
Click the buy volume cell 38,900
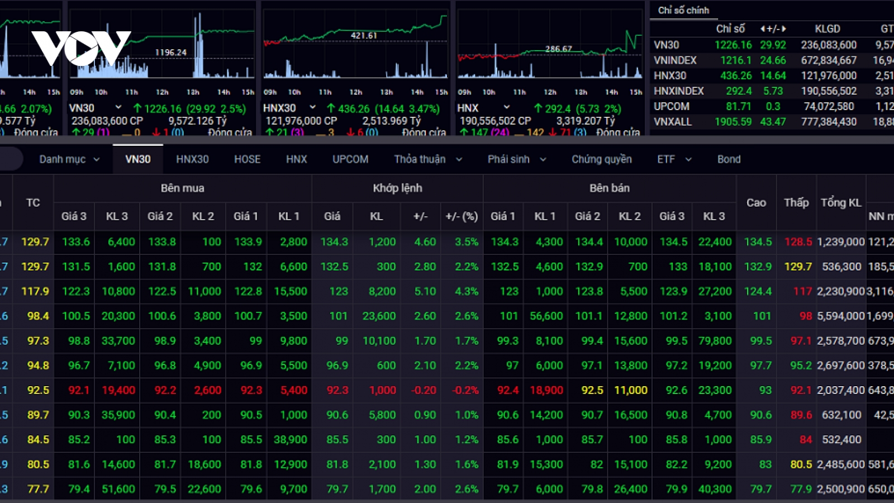click(x=291, y=439)
